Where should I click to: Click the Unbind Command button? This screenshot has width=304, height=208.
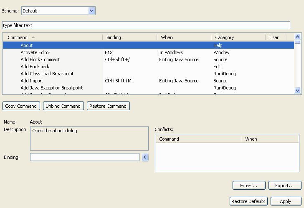coord(63,106)
